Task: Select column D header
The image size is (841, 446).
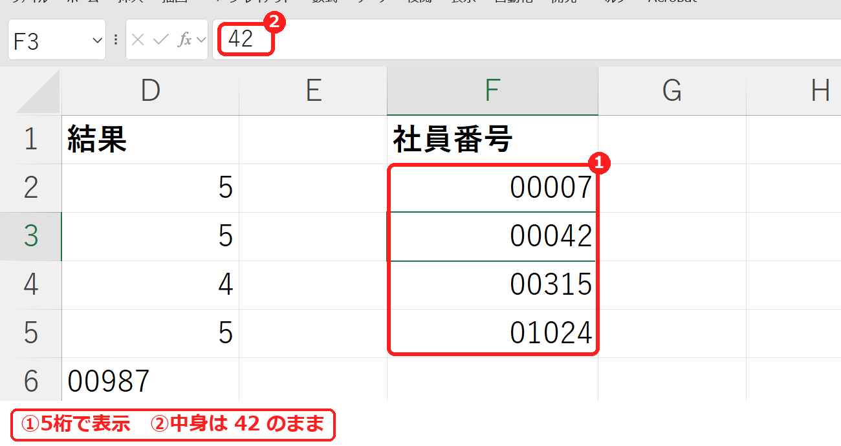Action: 150,91
